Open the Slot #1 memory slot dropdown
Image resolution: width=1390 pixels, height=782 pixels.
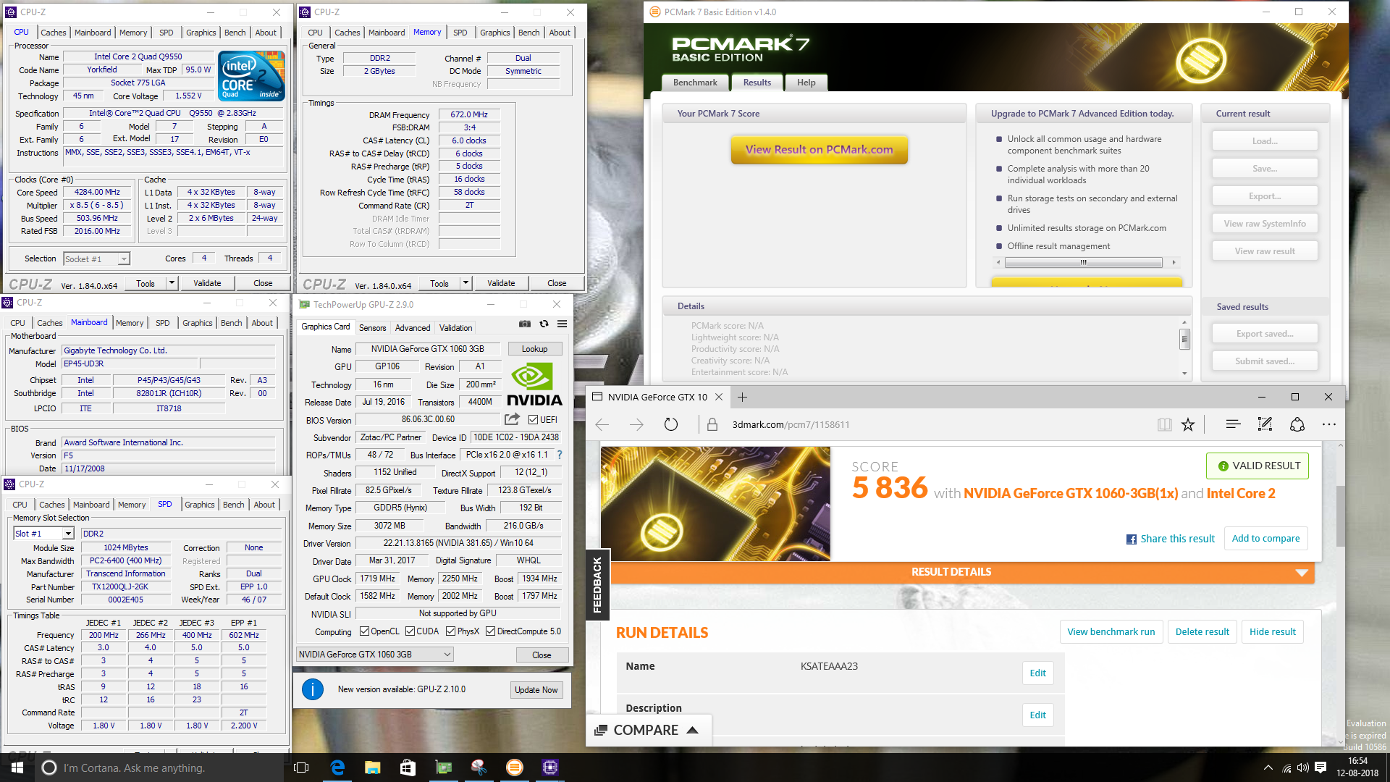click(68, 534)
